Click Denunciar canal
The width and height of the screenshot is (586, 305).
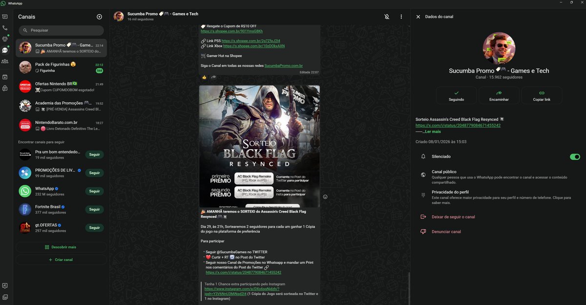click(x=446, y=232)
